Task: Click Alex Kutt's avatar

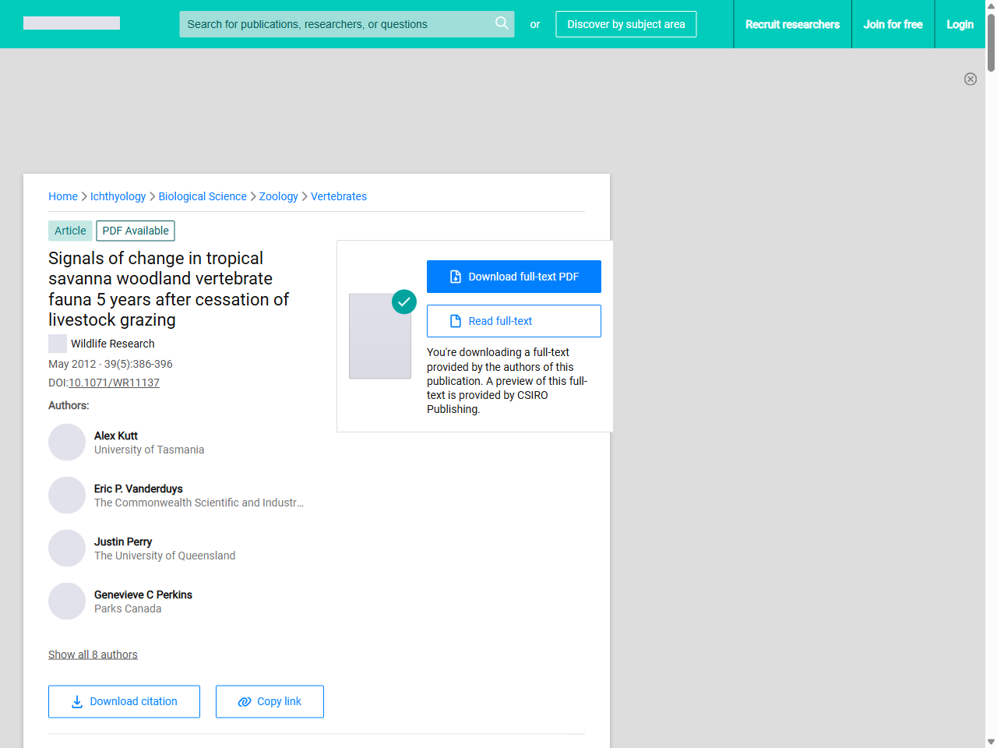Action: 67,443
